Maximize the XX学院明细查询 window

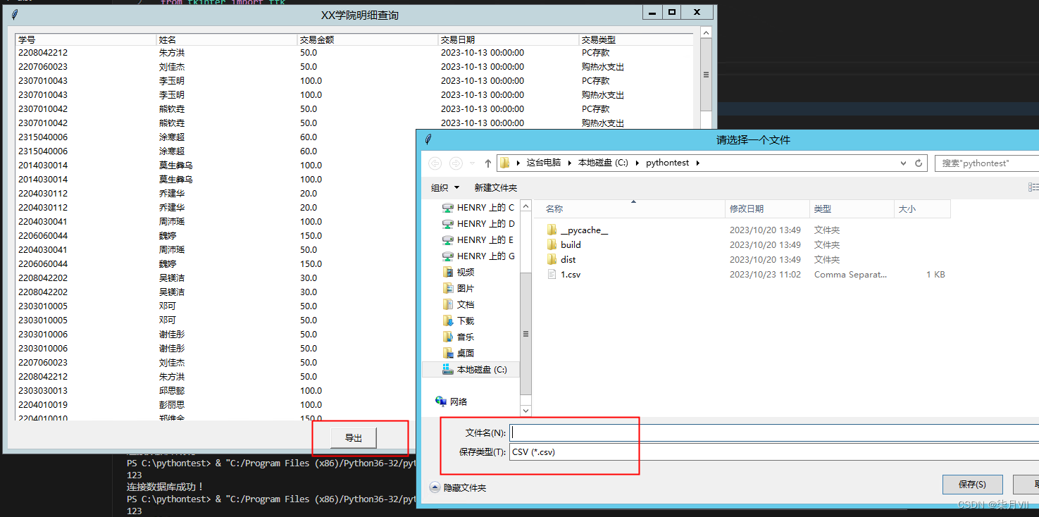pyautogui.click(x=672, y=12)
